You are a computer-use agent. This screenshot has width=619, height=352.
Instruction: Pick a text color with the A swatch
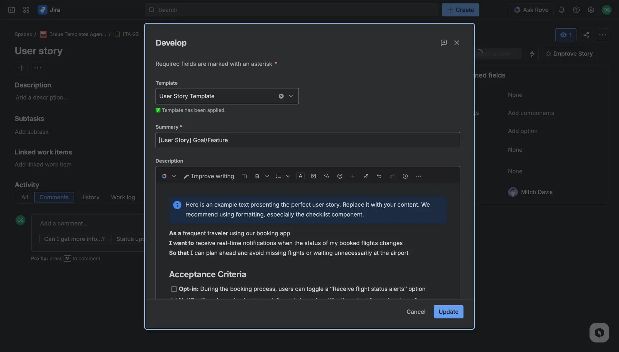click(x=300, y=176)
